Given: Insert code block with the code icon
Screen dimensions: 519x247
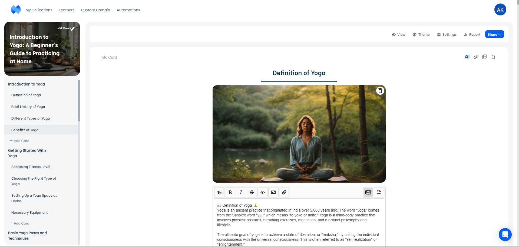Looking at the screenshot, I should (x=263, y=192).
